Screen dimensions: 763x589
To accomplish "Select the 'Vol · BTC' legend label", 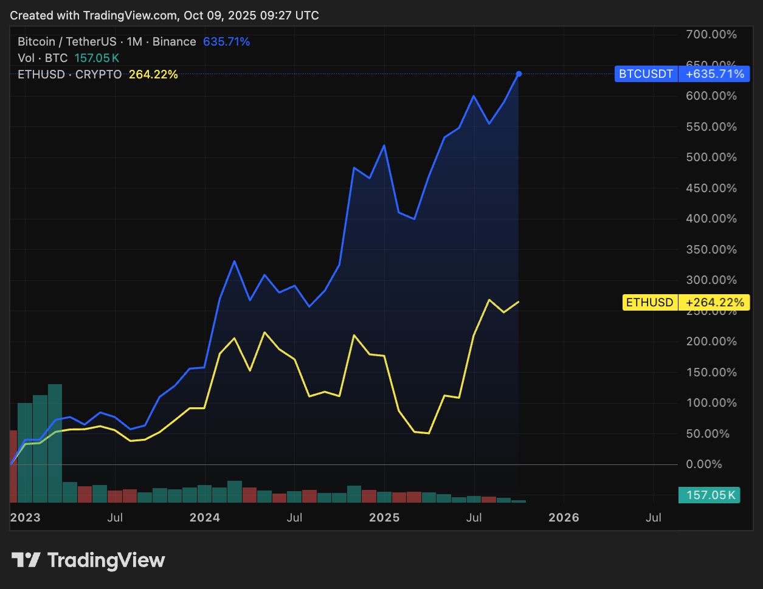I will pos(43,58).
